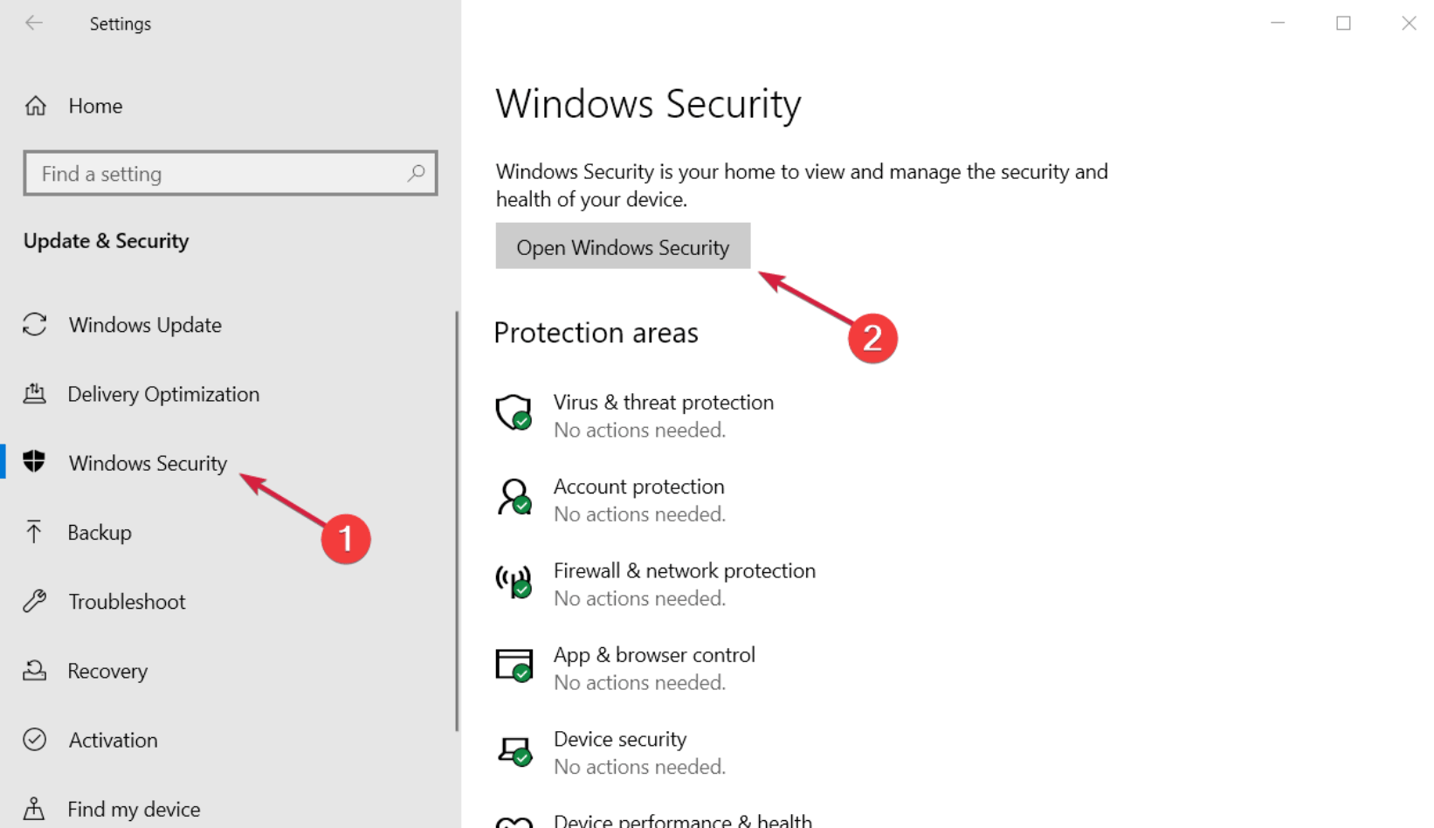Switch to the Windows Update section
The width and height of the screenshot is (1434, 828).
144,324
